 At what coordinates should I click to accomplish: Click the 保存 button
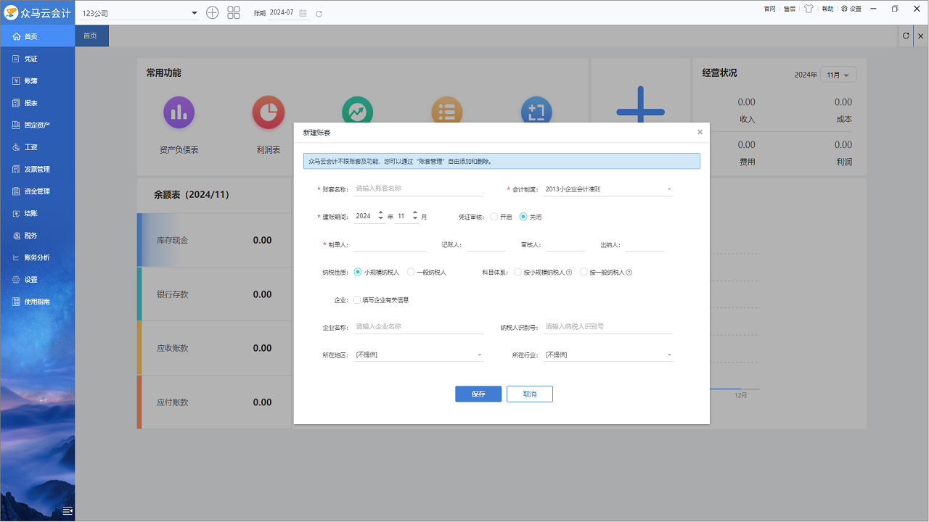coord(478,394)
